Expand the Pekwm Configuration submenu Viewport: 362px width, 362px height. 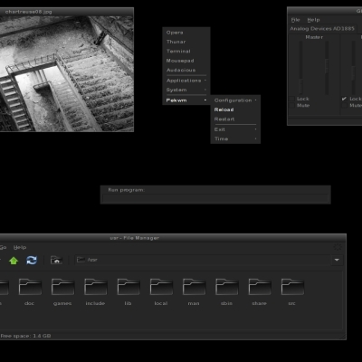click(235, 100)
